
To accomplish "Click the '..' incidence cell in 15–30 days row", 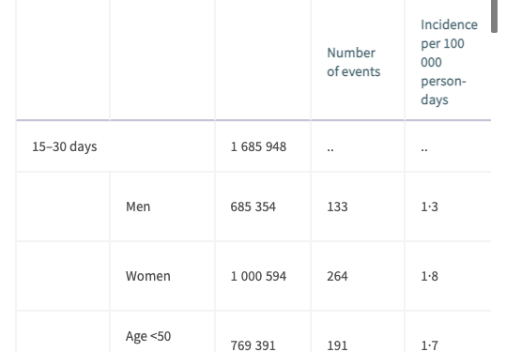I will (424, 149).
